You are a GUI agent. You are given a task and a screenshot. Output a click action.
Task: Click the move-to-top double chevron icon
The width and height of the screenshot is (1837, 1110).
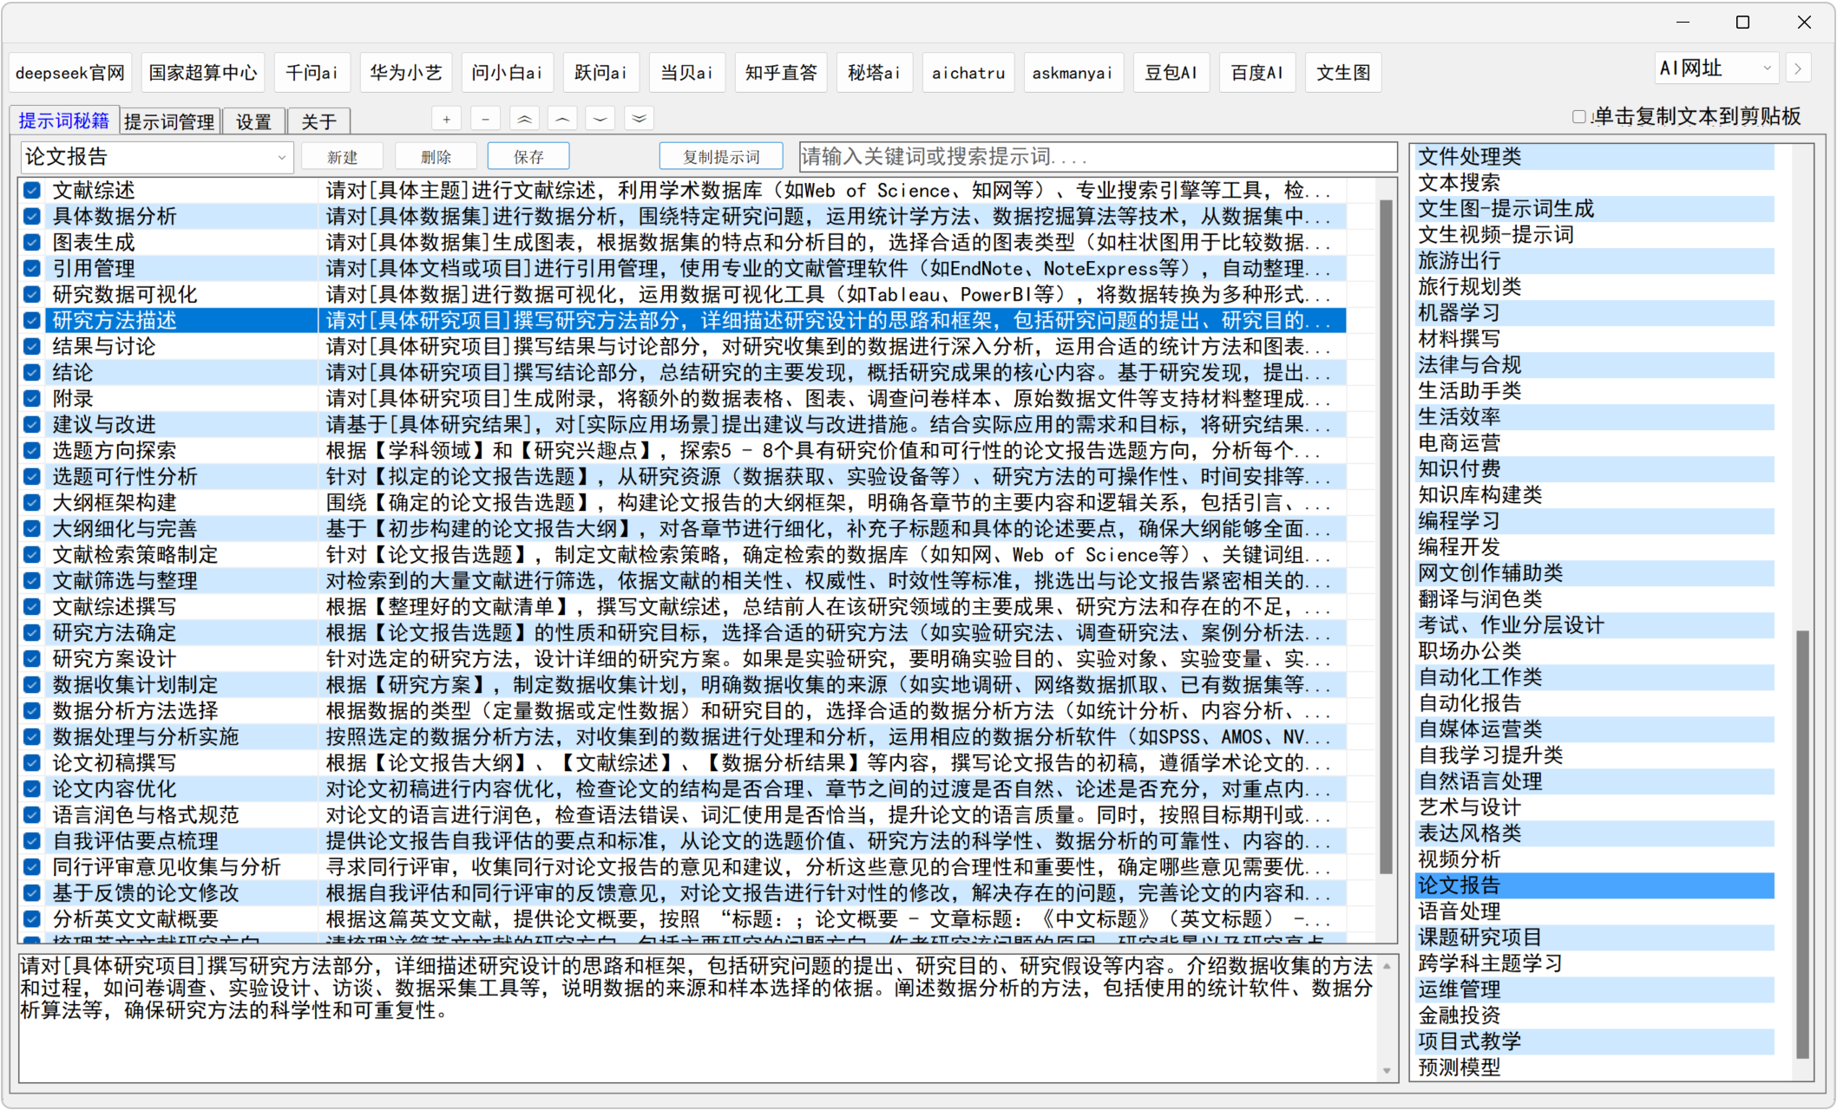524,120
